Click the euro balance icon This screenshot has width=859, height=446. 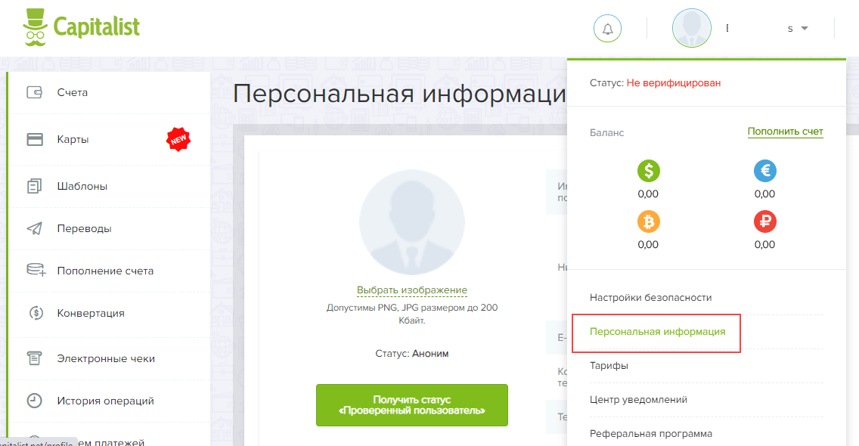[x=764, y=171]
